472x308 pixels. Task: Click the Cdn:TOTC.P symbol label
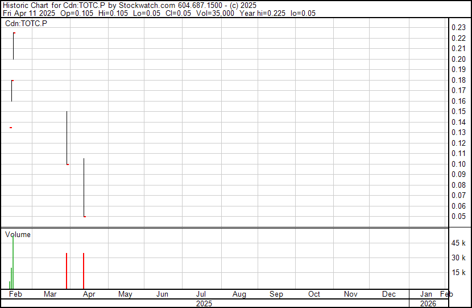pos(26,23)
